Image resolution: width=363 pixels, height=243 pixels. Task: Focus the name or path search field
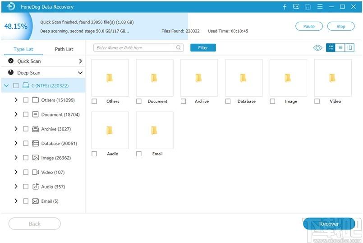tap(138, 47)
